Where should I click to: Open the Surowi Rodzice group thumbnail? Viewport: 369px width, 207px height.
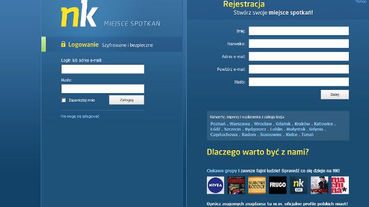pos(257,185)
